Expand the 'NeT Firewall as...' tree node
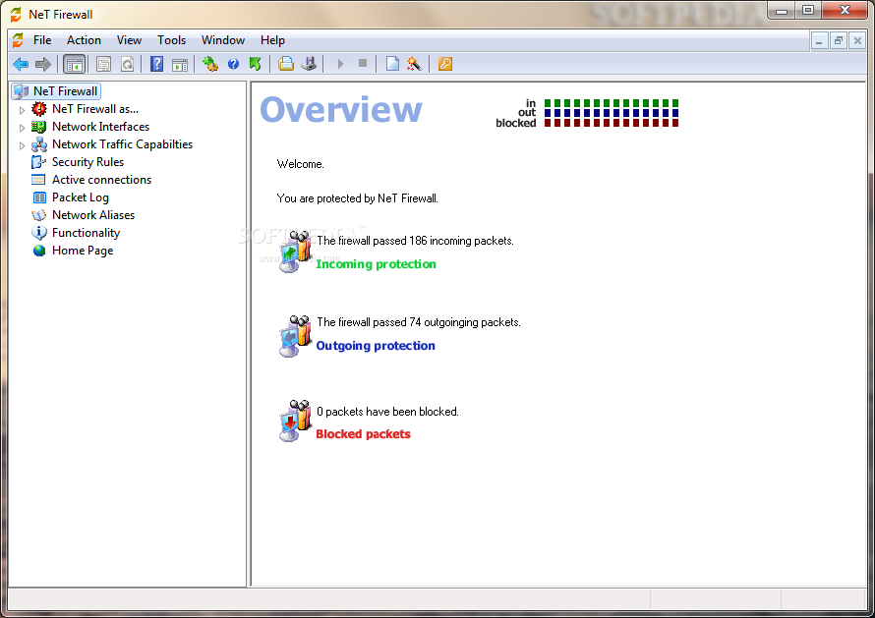 click(x=22, y=110)
